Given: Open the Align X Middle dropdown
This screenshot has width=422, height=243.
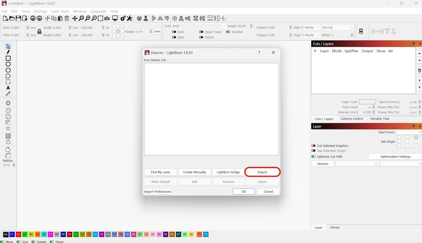Looking at the screenshot, I should [312, 27].
